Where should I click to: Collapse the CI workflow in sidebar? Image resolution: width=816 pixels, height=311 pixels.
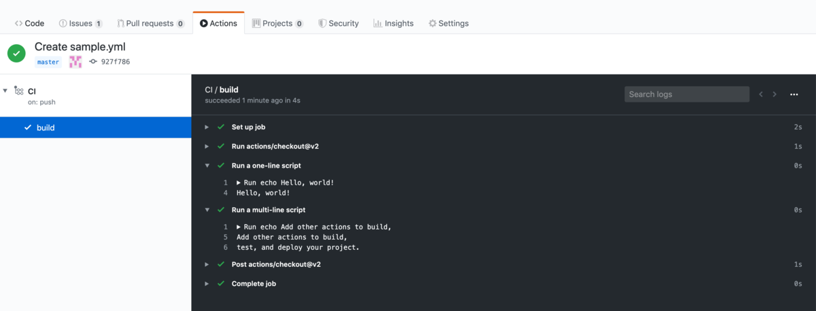pyautogui.click(x=5, y=90)
